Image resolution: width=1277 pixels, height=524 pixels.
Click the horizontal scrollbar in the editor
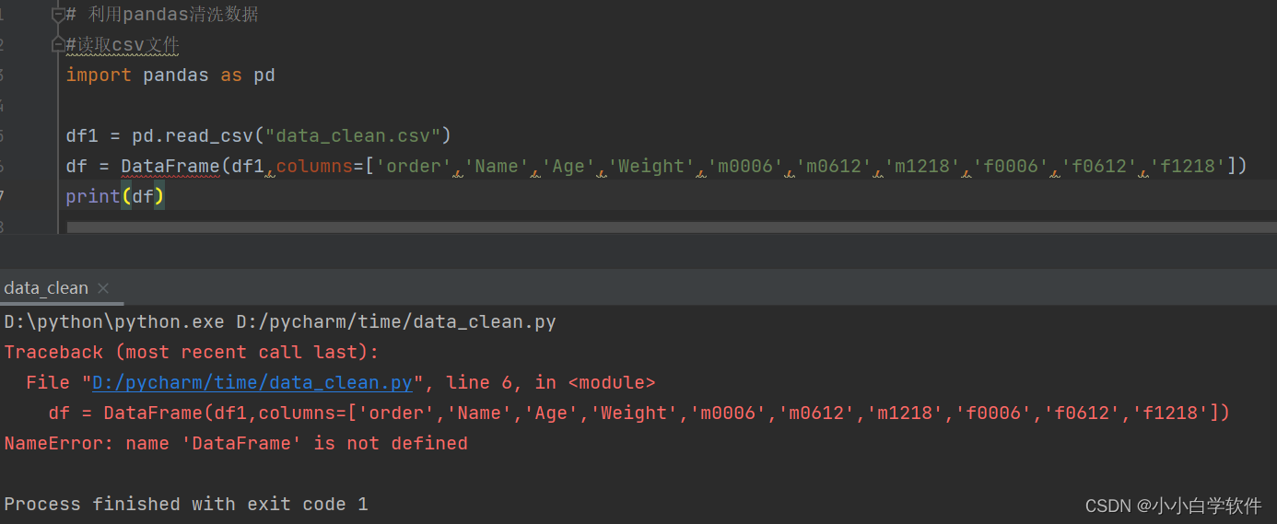click(x=672, y=227)
